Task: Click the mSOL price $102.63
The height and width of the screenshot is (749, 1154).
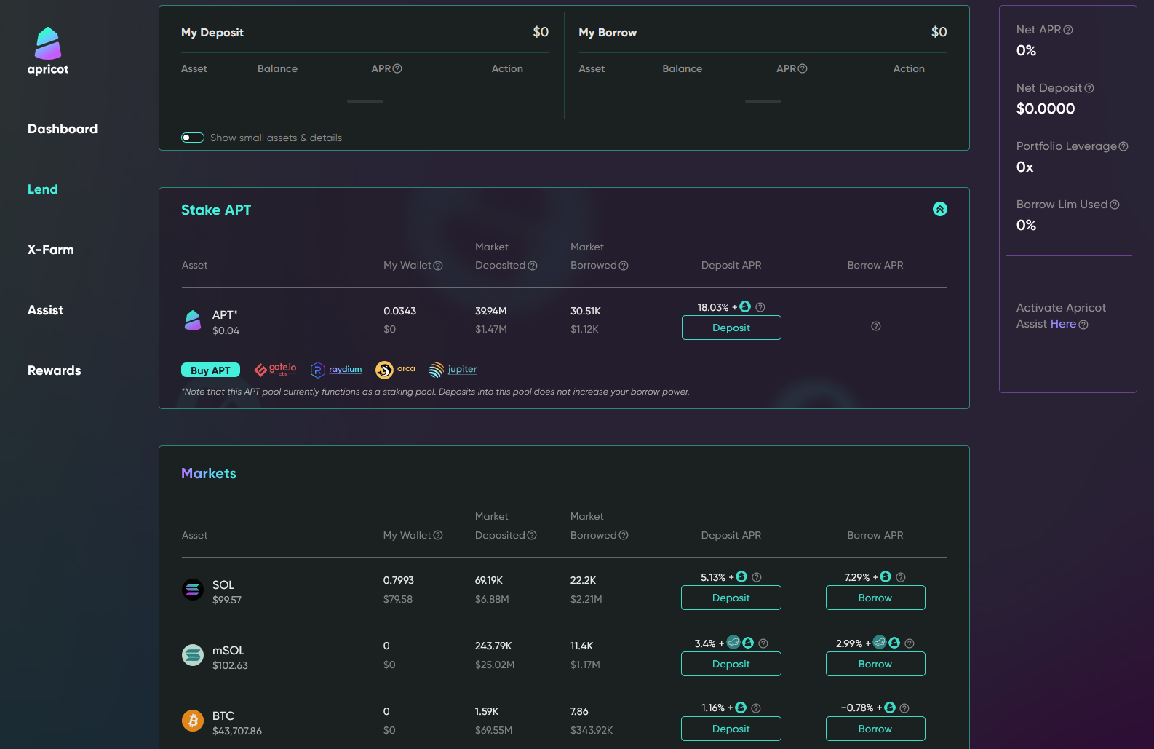Action: (x=230, y=665)
